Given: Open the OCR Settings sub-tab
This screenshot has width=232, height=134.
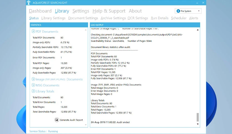Looking at the screenshot, I should click(x=138, y=18).
